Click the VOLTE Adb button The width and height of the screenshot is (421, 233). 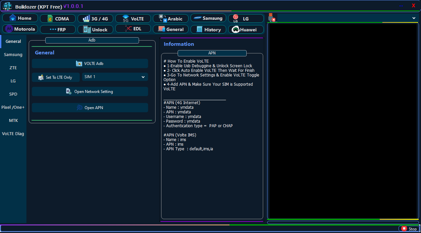(x=90, y=64)
